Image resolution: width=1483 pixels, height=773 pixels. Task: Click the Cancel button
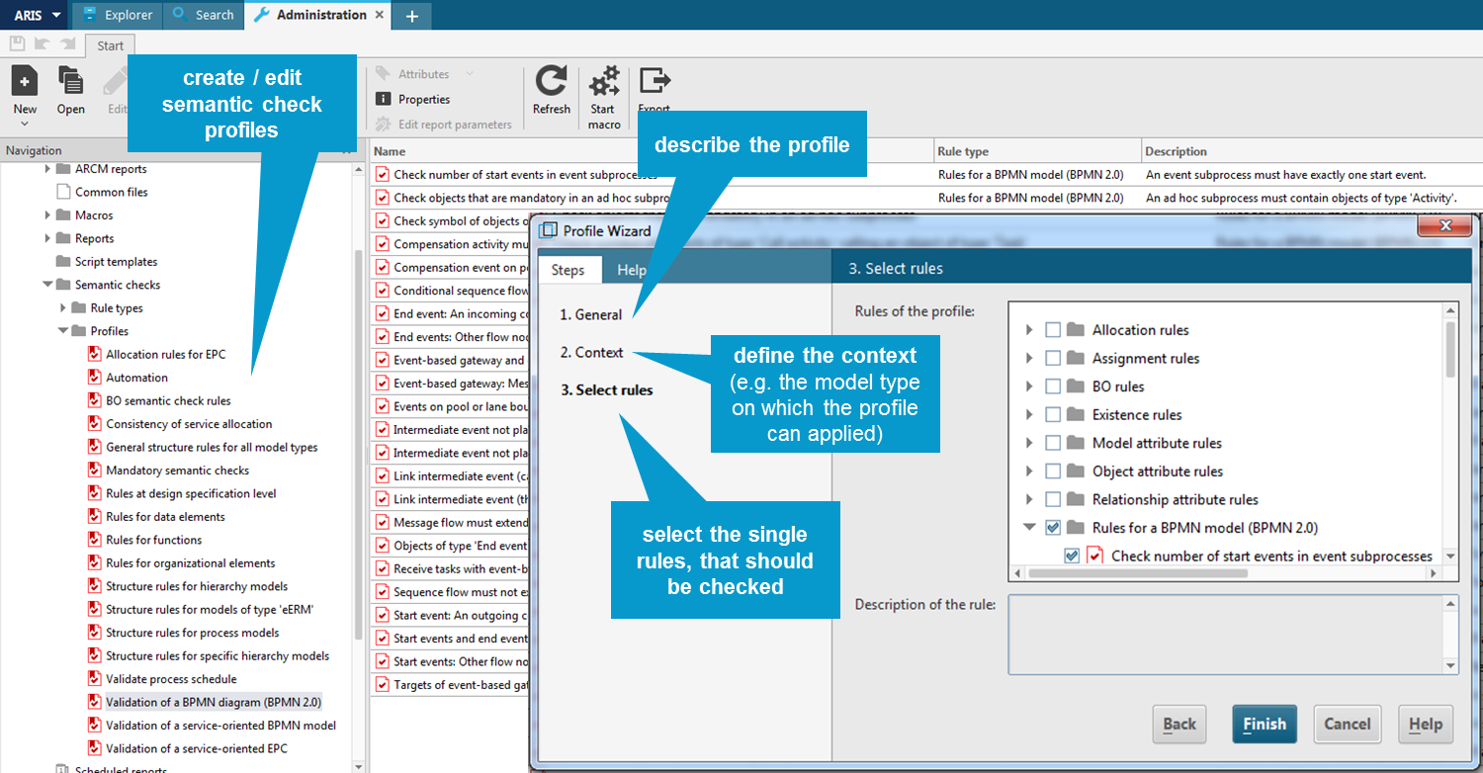pos(1347,724)
